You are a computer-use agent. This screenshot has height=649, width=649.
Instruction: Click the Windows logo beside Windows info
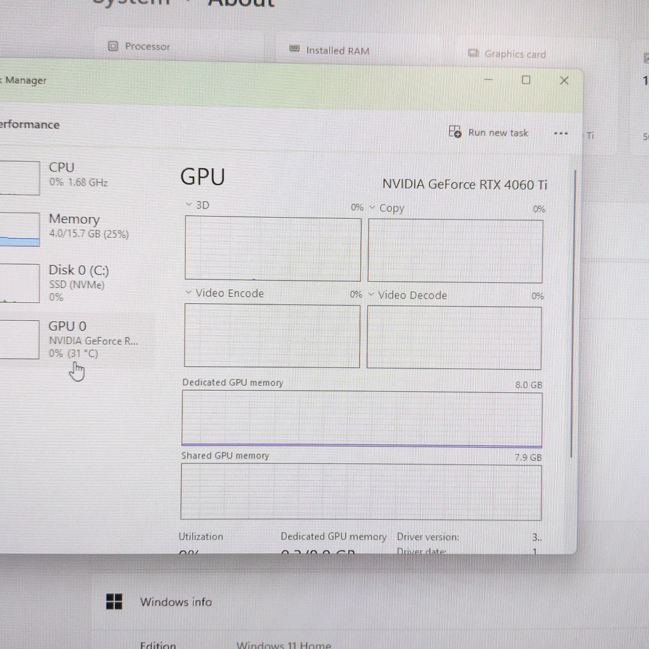(114, 601)
